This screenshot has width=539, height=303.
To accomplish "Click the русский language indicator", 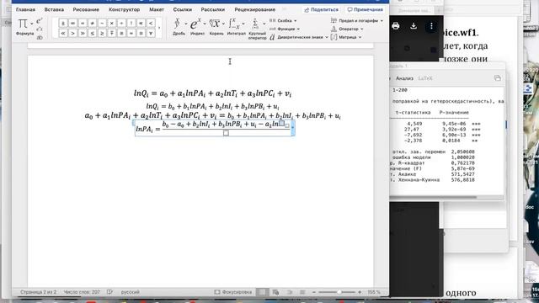I will [130, 292].
